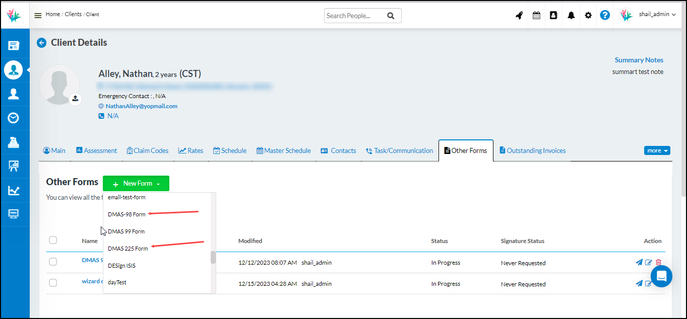Click the upload photo icon on avatar

(75, 99)
